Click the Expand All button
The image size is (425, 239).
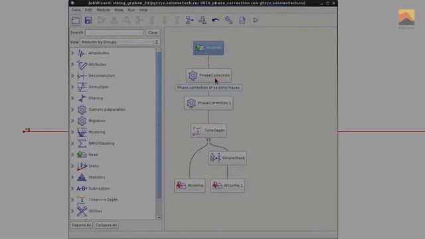82,225
